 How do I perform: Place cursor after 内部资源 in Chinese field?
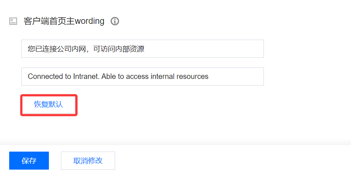point(144,49)
